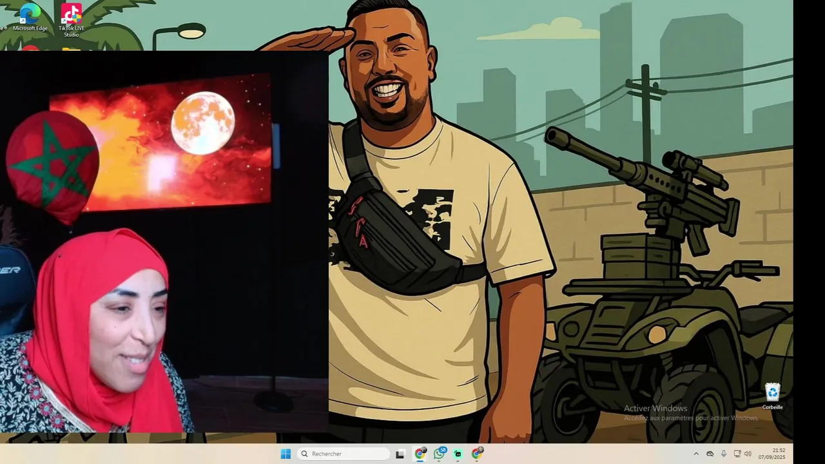Screen dimensions: 825x464
Task: Open Task View on the taskbar
Action: coord(400,454)
